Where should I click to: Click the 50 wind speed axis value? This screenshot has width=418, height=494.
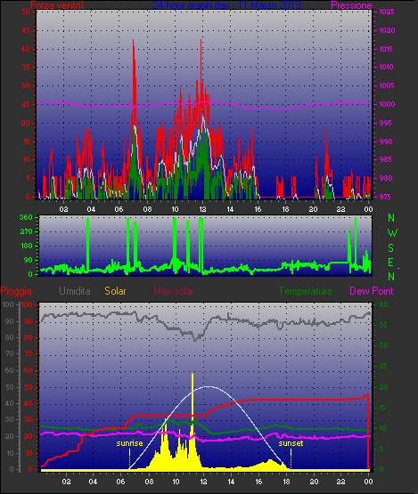(26, 12)
